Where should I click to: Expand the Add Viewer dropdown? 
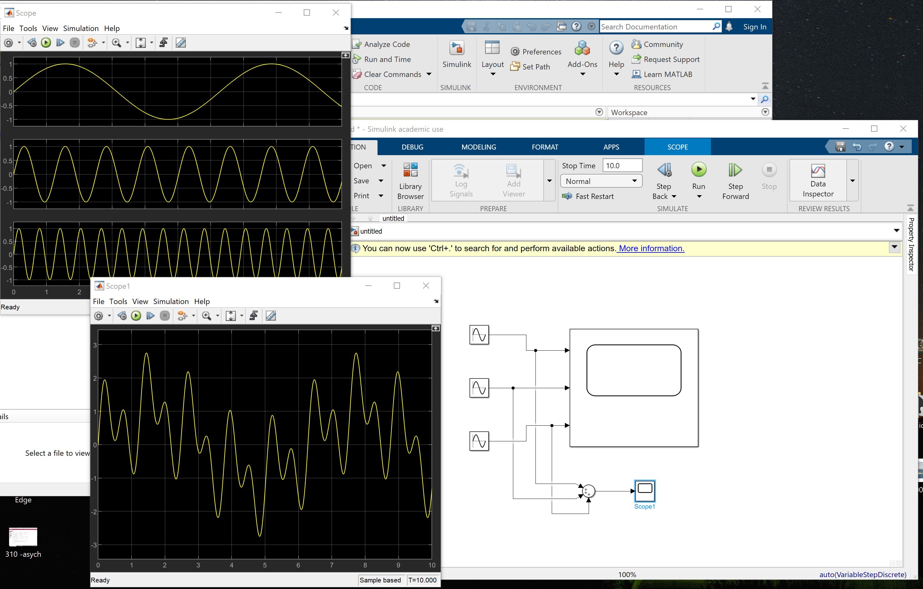click(x=550, y=180)
